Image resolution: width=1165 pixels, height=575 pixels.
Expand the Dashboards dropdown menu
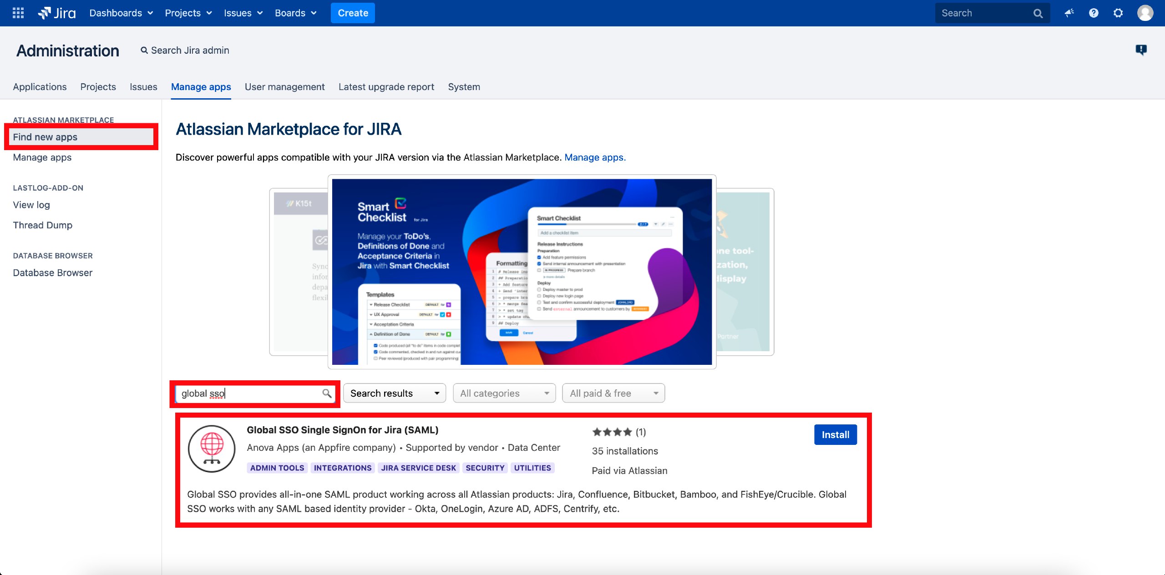(x=121, y=13)
